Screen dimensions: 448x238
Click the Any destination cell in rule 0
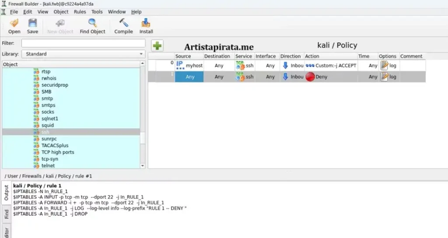(x=219, y=65)
